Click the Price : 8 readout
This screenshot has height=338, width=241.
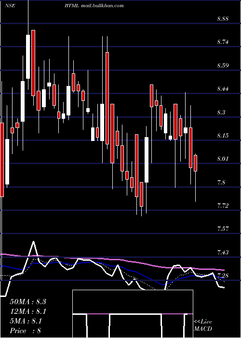point(26,331)
